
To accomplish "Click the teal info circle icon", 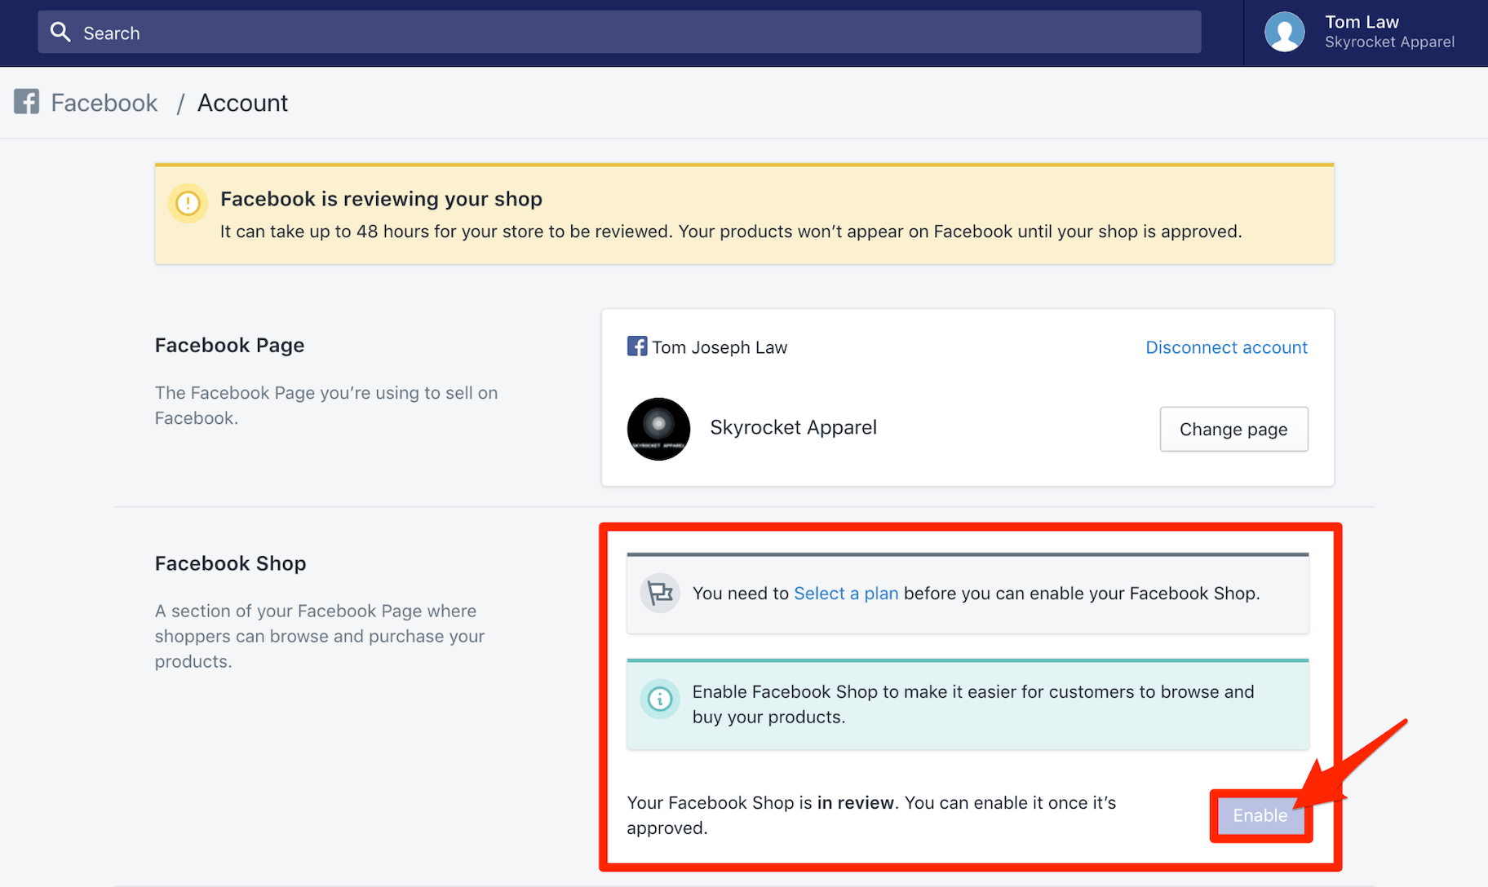I will point(660,699).
